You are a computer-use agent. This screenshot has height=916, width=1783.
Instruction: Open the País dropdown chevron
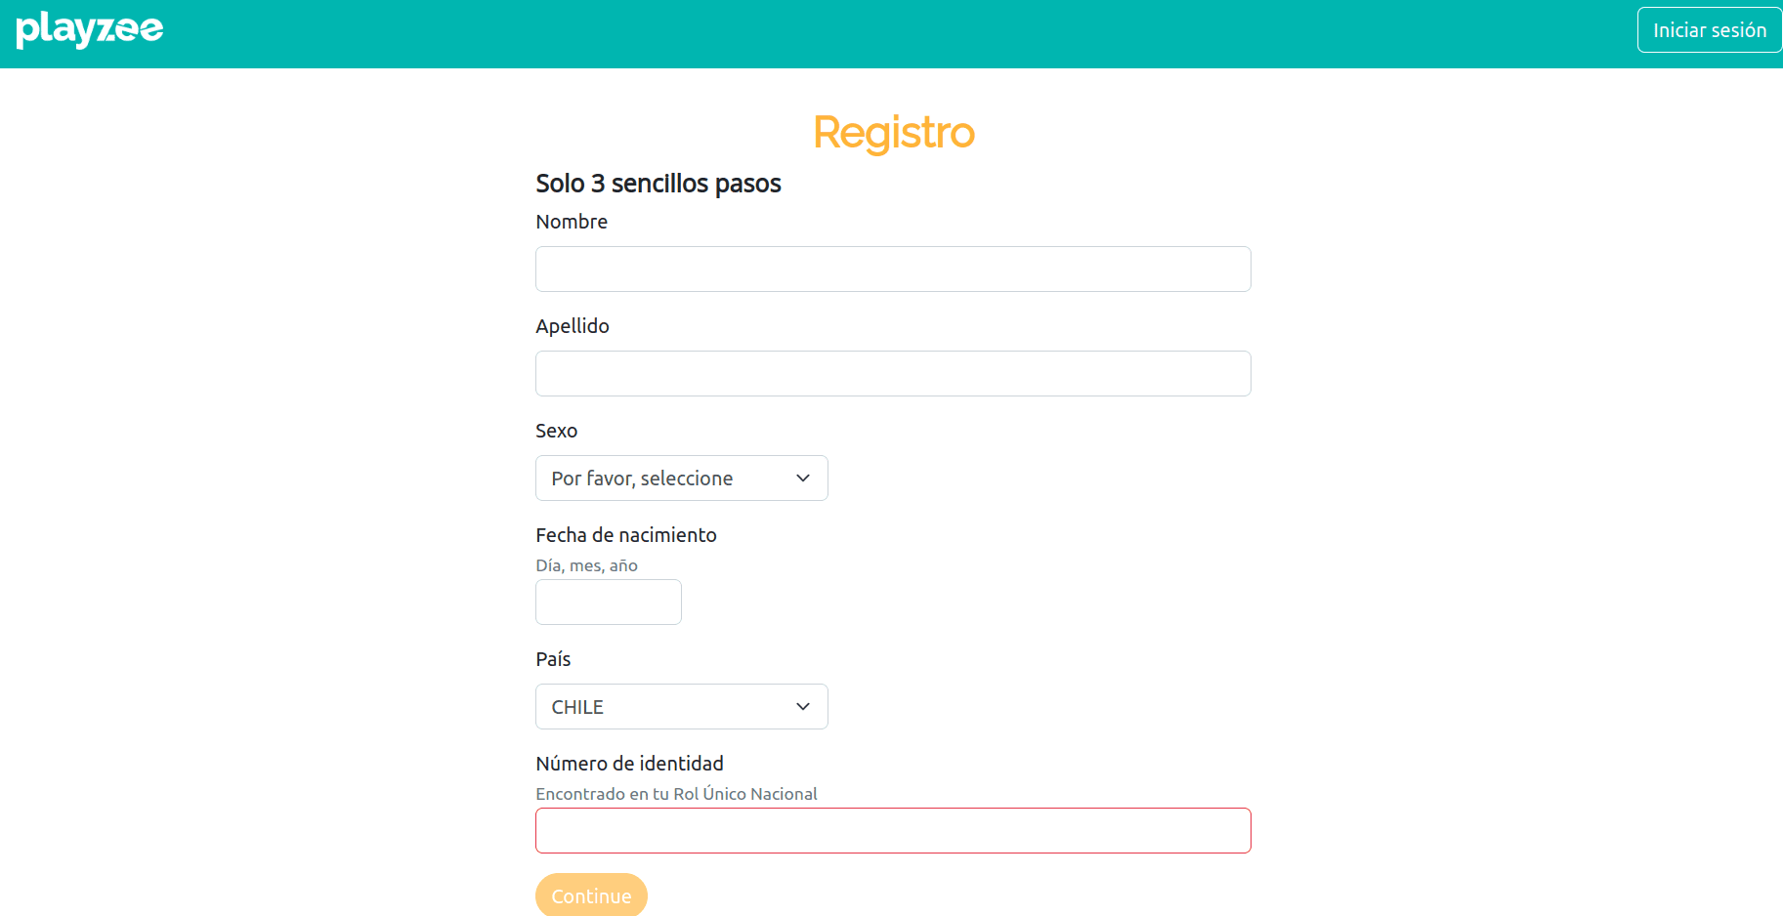tap(802, 706)
